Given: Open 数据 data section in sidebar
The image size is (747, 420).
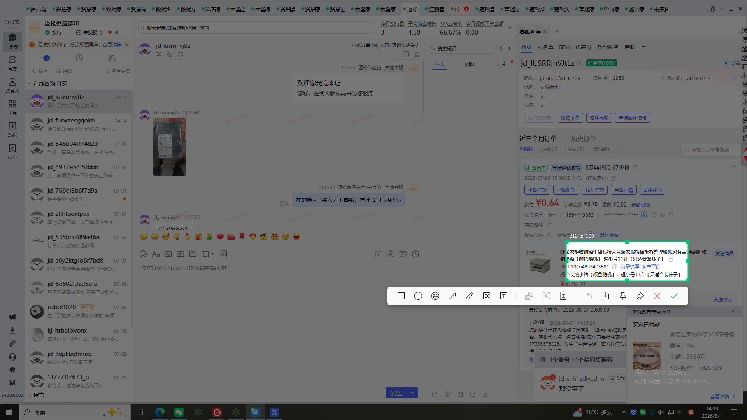Looking at the screenshot, I should (12, 129).
